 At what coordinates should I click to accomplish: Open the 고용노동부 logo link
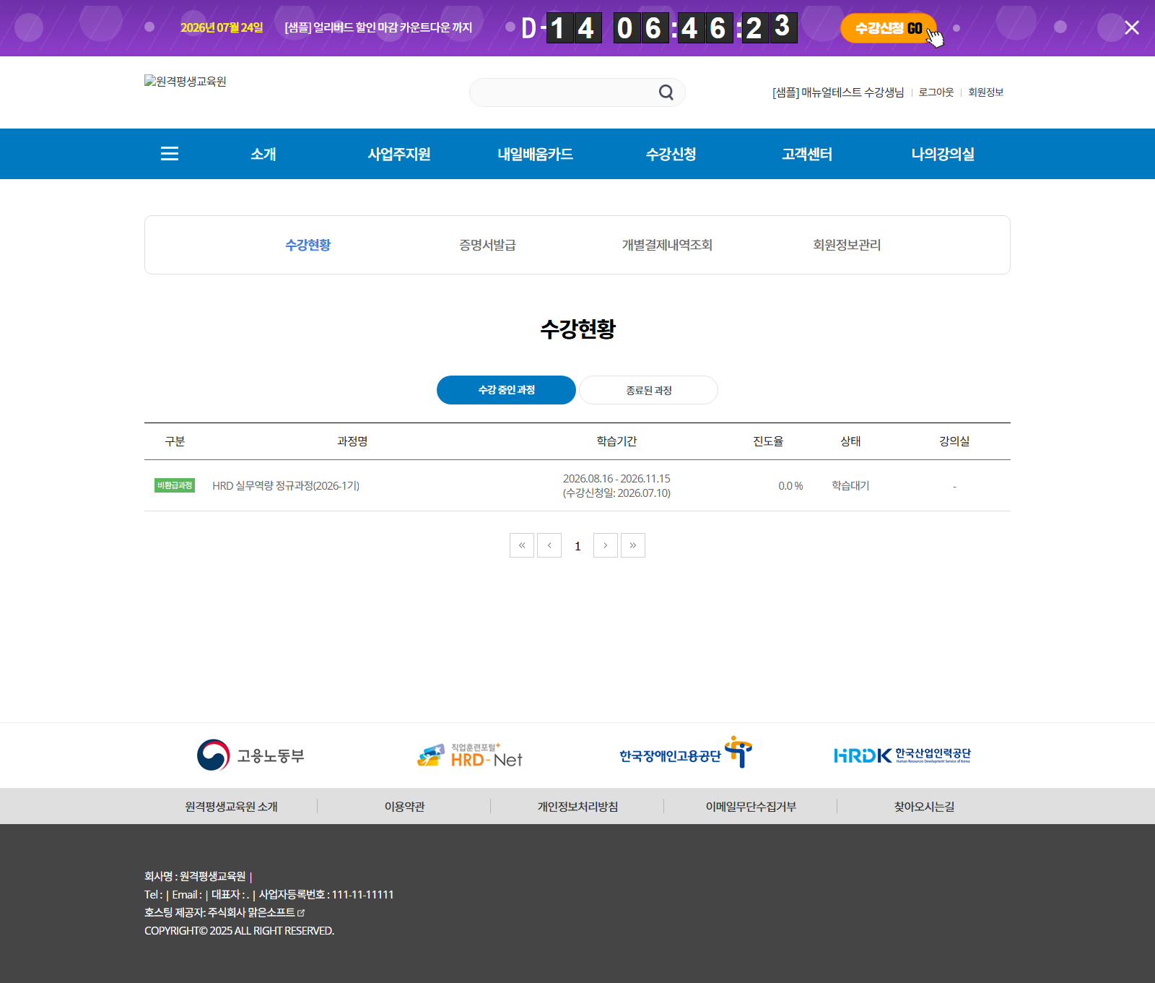pyautogui.click(x=250, y=755)
